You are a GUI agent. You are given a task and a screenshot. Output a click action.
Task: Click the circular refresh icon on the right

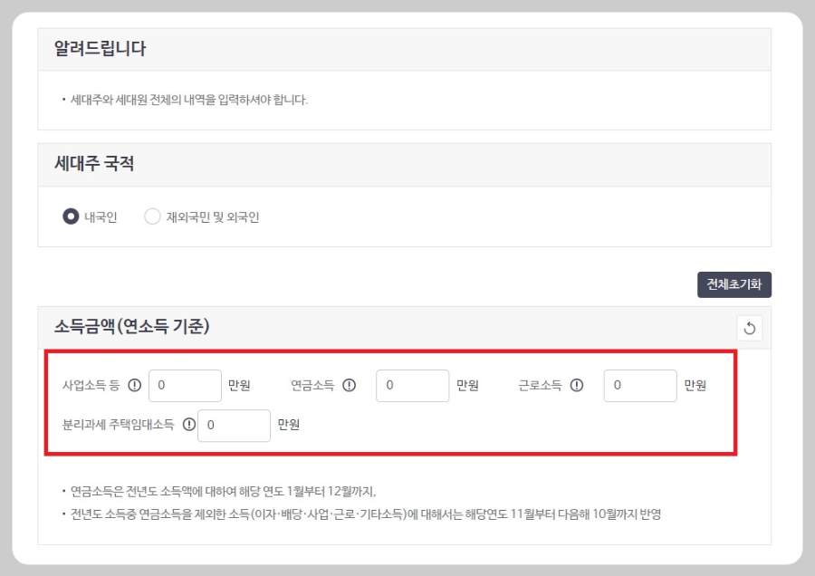[x=751, y=329]
